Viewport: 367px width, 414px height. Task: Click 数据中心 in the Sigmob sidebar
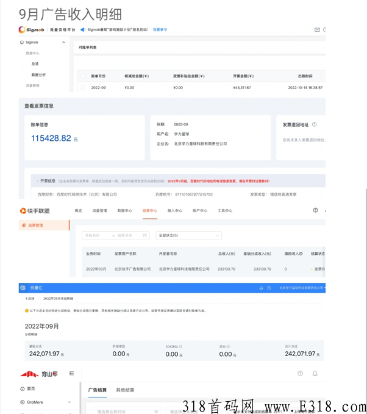32,53
